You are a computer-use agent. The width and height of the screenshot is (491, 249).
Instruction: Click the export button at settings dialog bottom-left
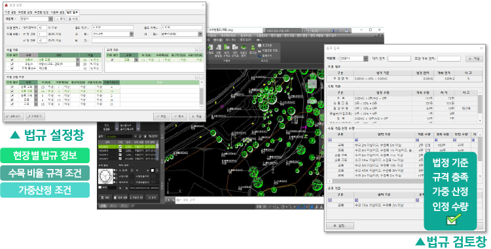(x=14, y=117)
